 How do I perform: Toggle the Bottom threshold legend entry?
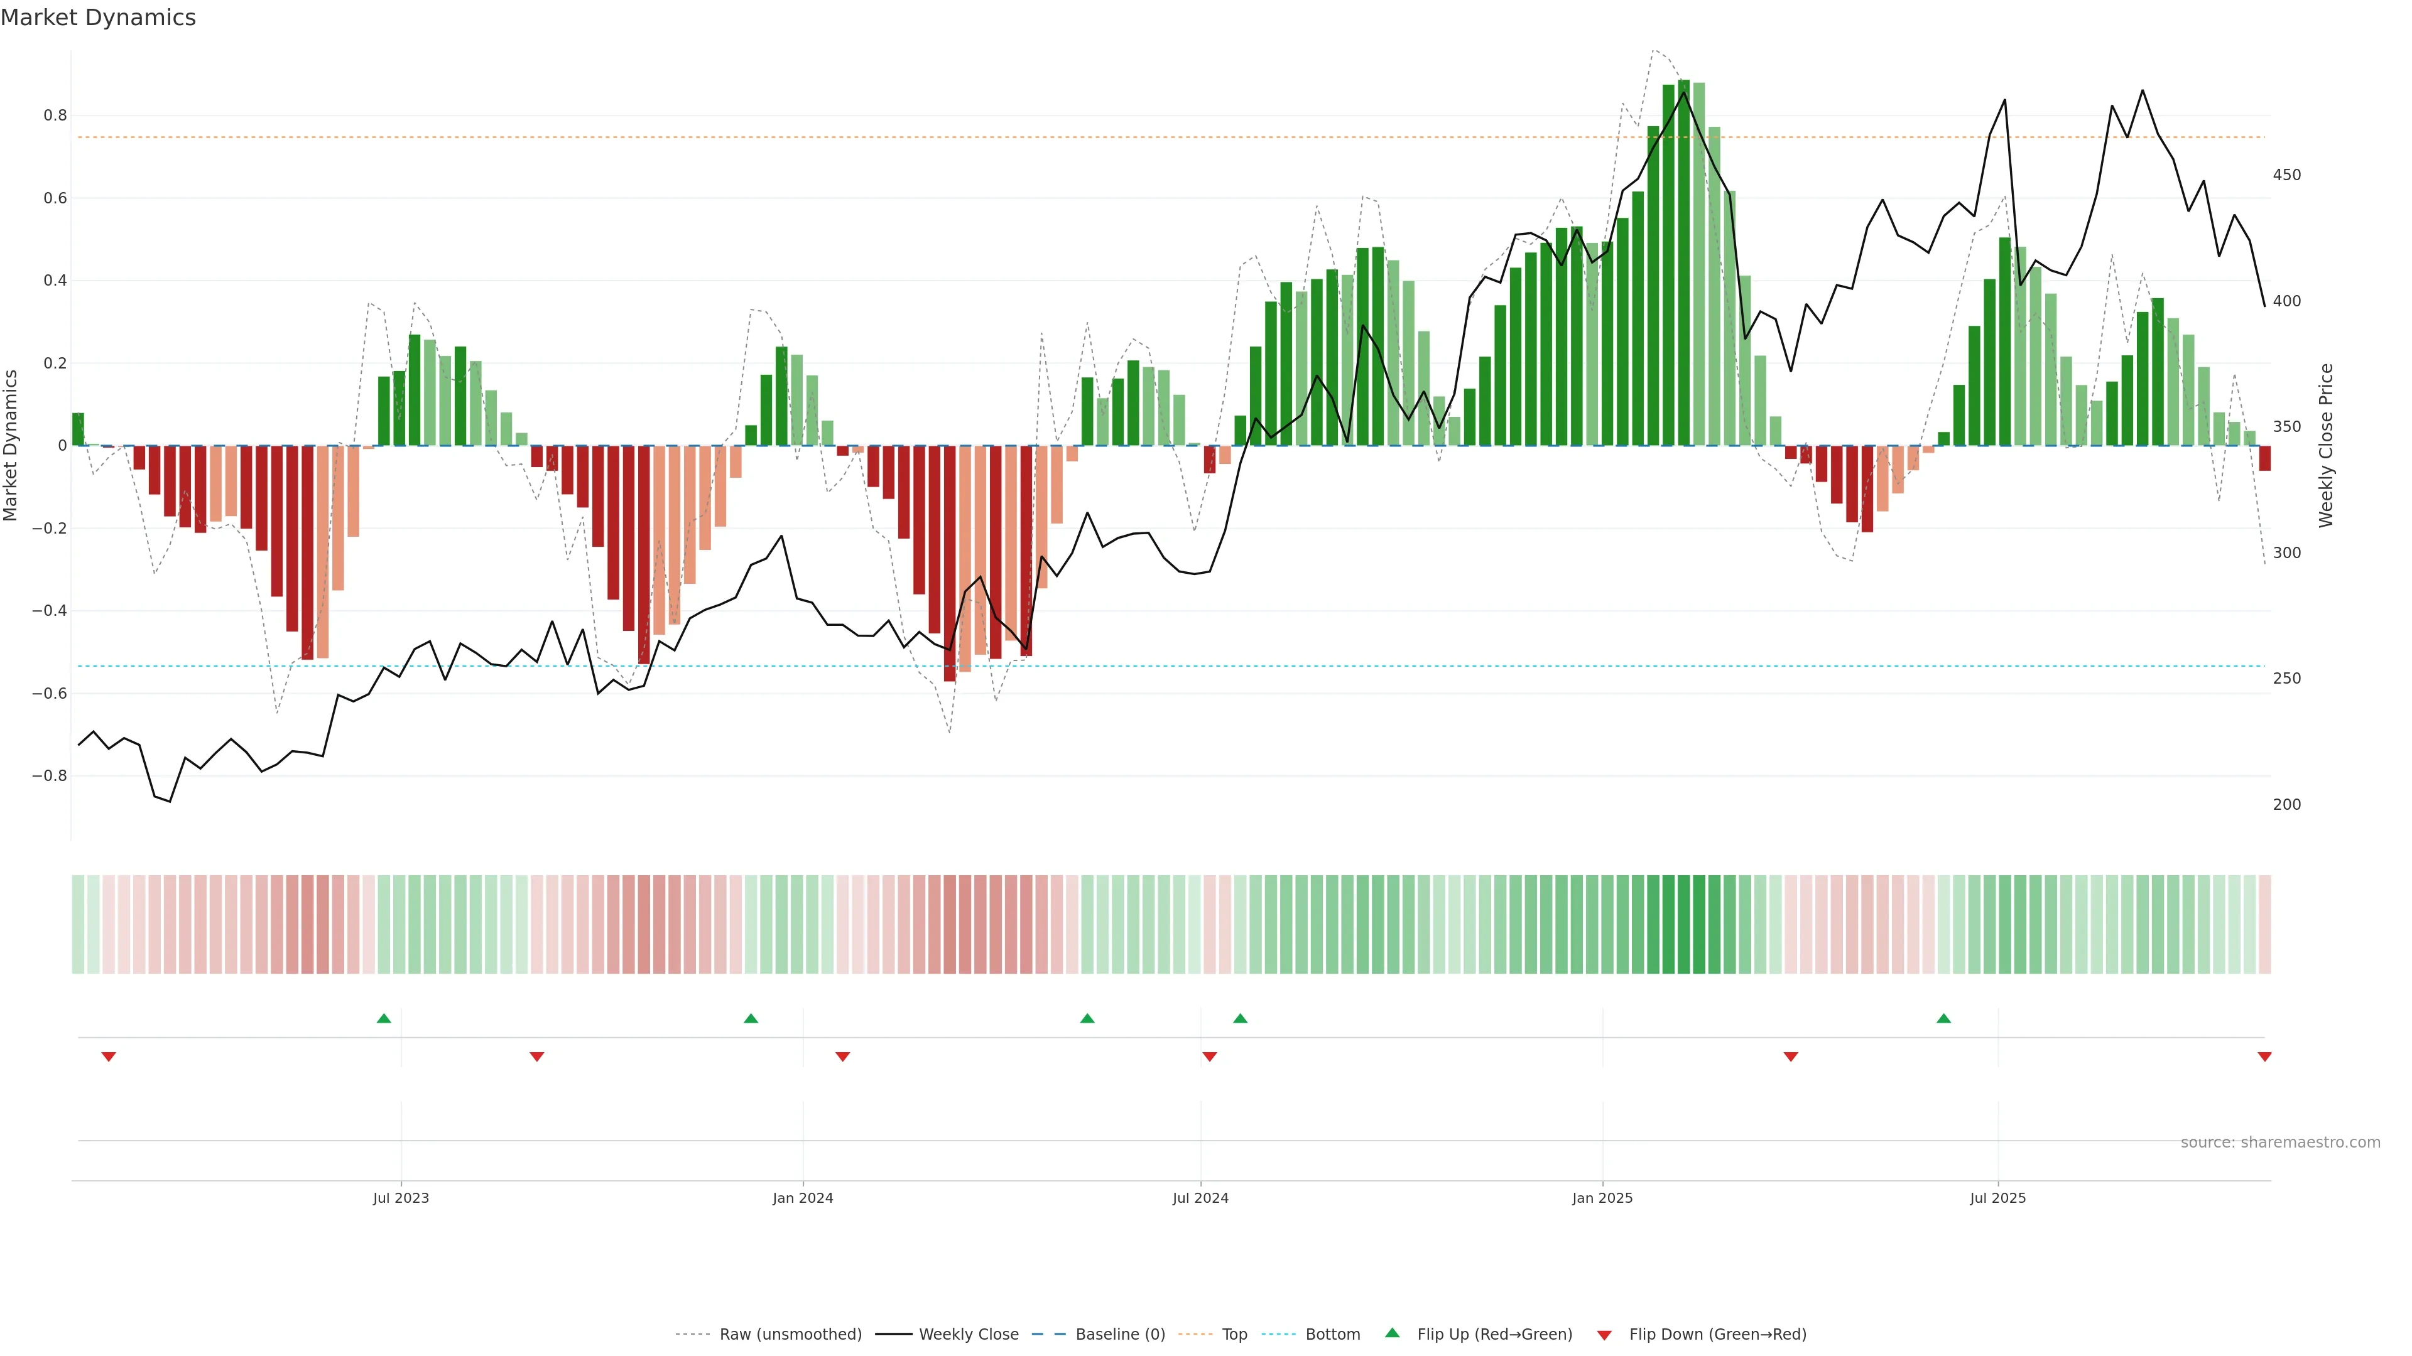tap(1332, 1335)
